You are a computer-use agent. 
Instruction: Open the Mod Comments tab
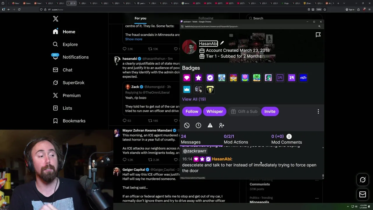[286, 139]
